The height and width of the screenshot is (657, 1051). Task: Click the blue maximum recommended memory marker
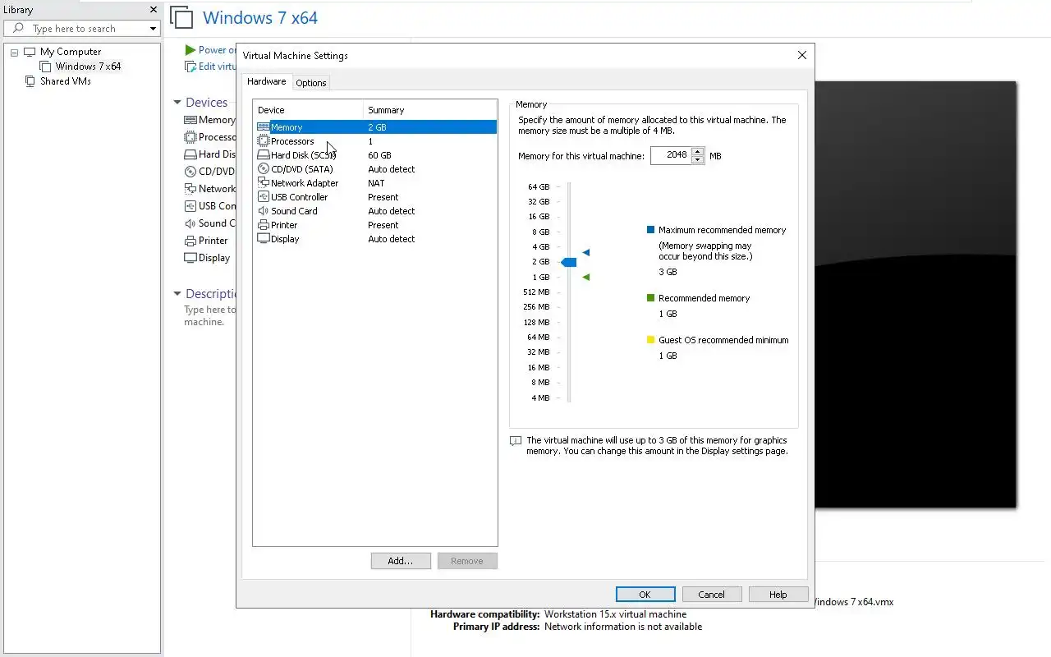point(586,252)
